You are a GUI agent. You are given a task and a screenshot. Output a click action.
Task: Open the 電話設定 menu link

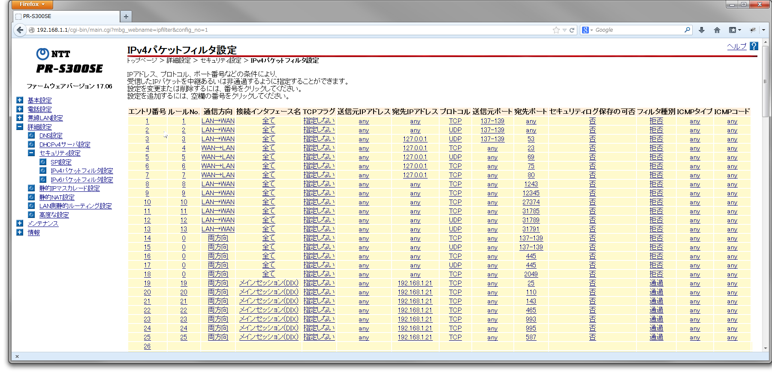pos(40,109)
